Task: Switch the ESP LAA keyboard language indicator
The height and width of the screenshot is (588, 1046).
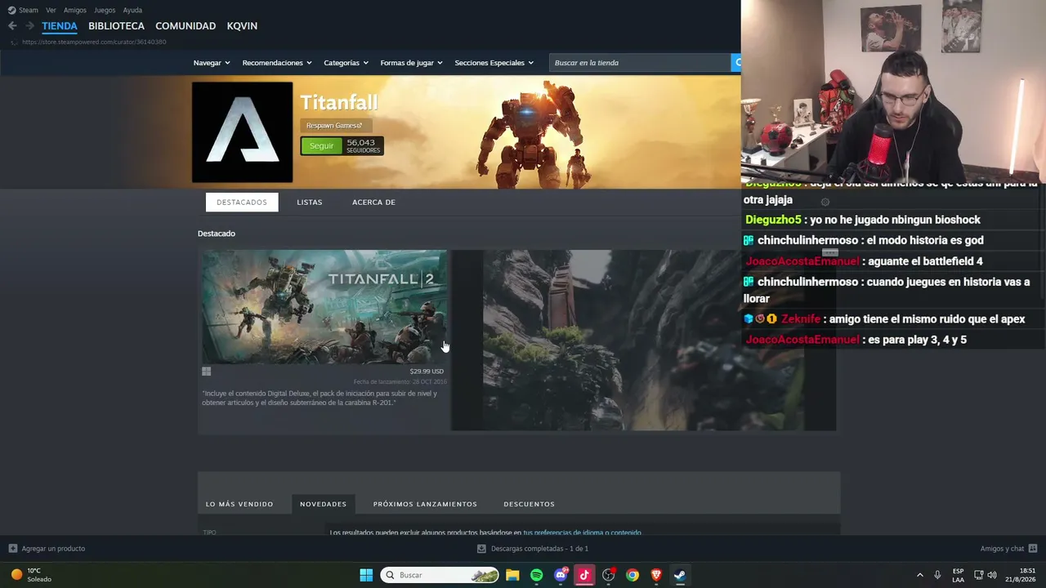Action: [958, 575]
